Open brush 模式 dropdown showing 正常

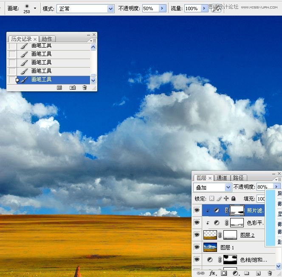coord(111,8)
